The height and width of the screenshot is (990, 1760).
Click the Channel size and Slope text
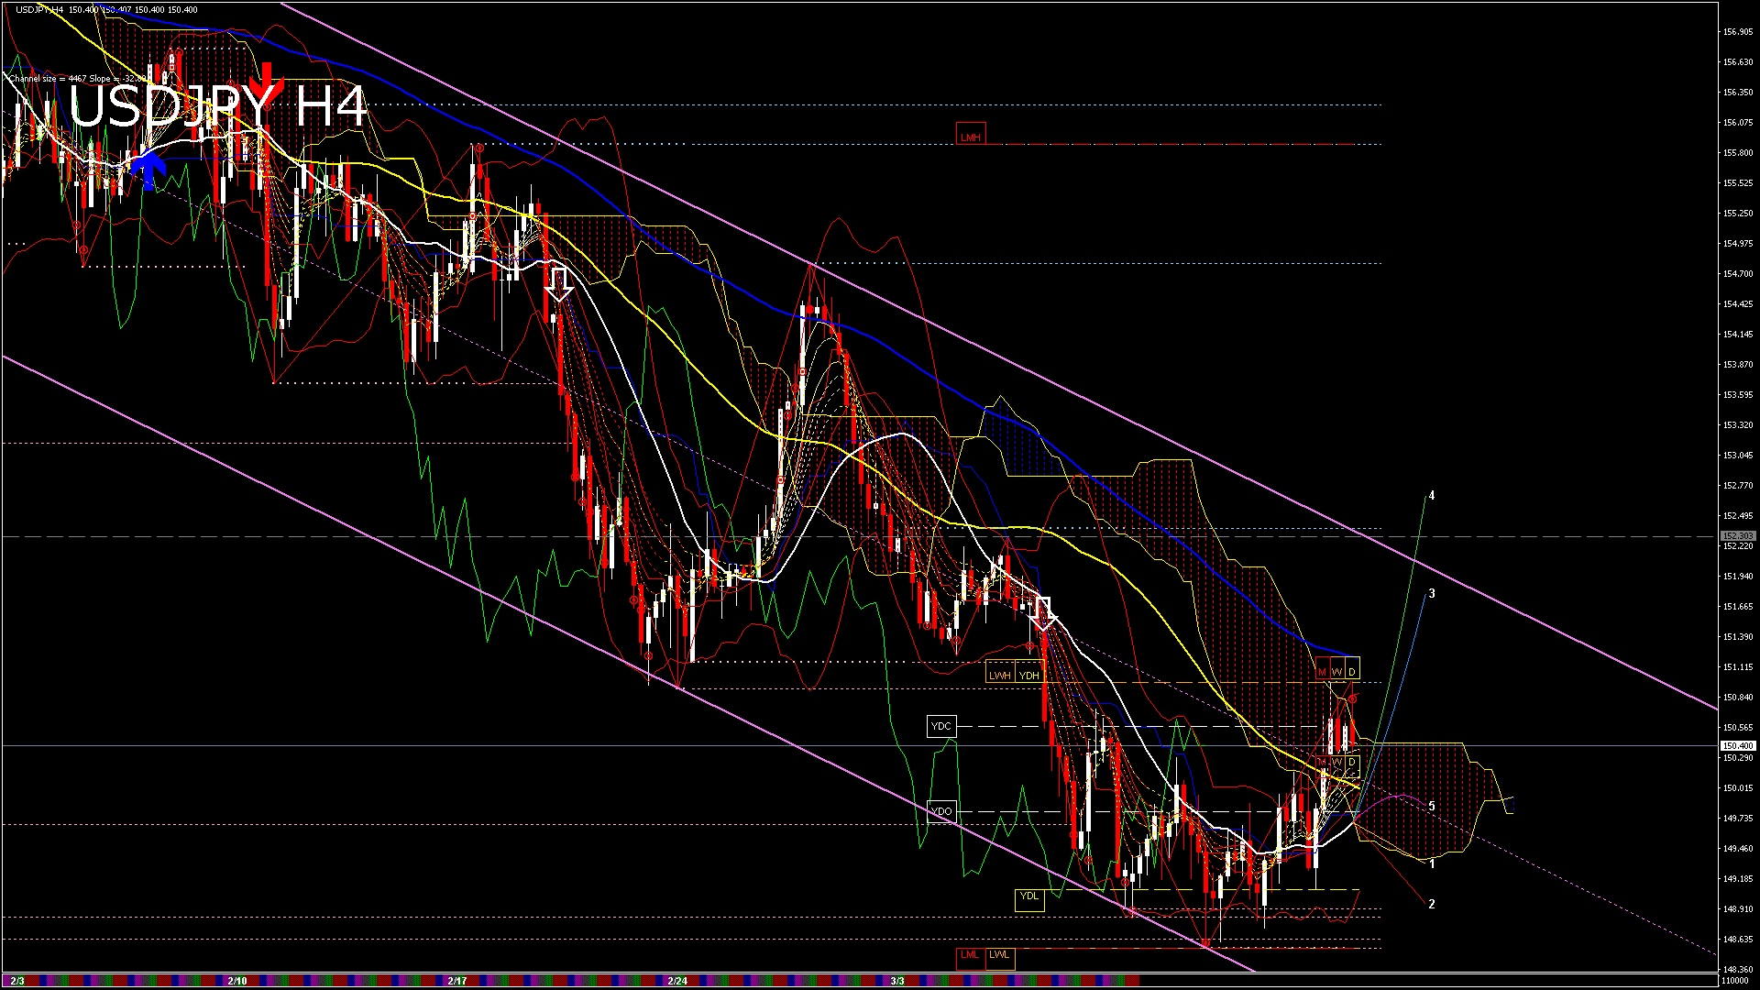point(80,79)
